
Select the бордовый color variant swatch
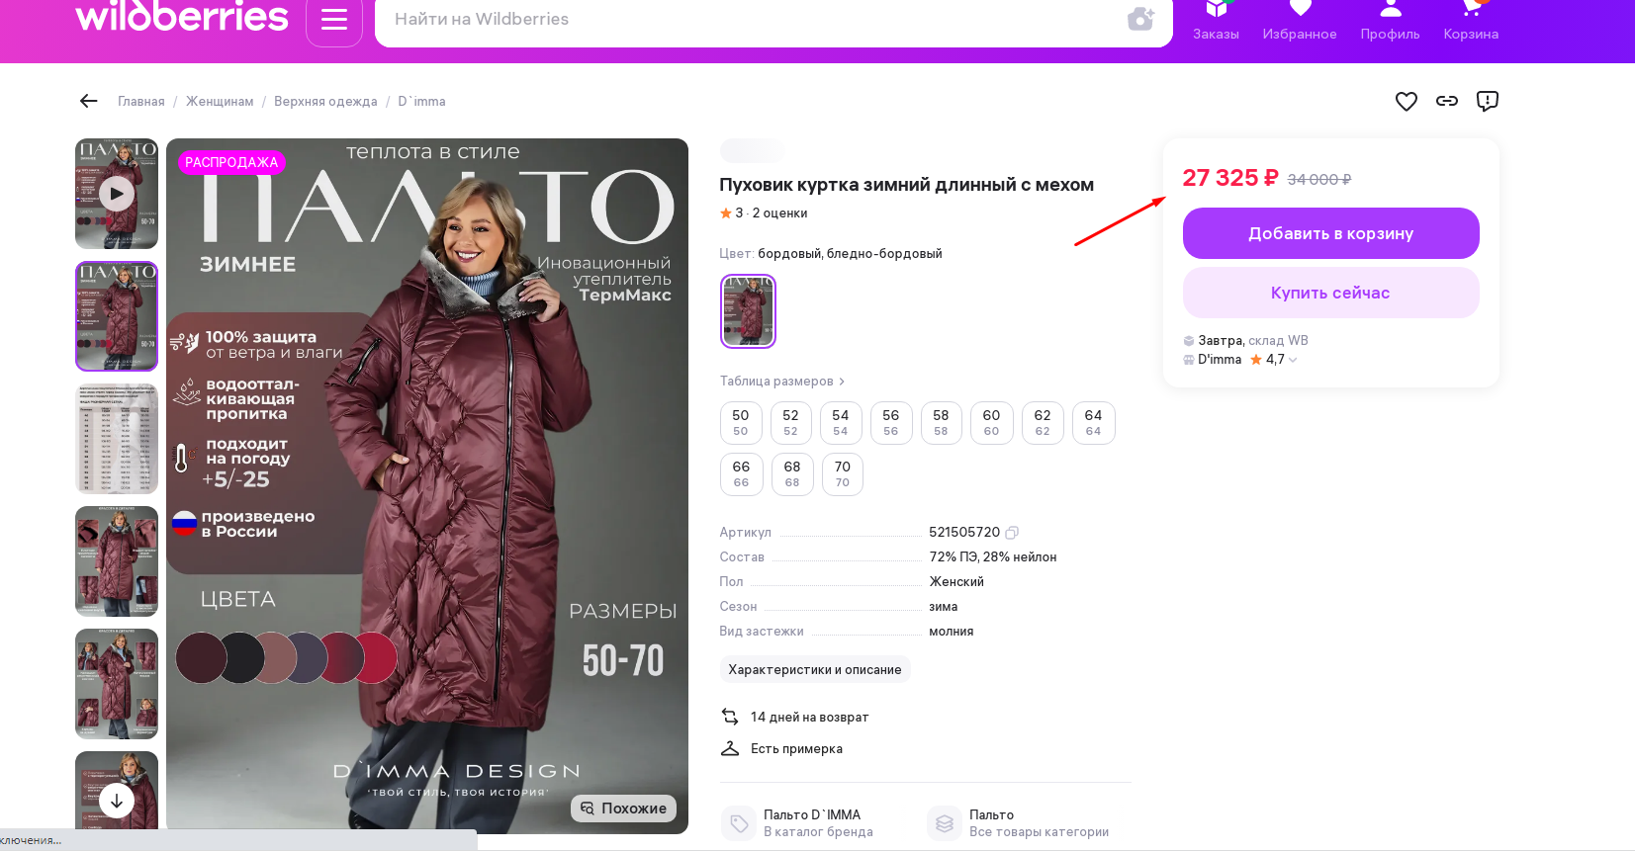pos(748,311)
